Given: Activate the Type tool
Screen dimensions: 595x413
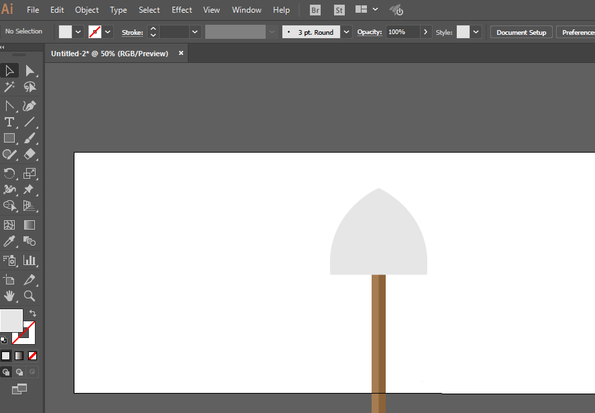Looking at the screenshot, I should 9,122.
